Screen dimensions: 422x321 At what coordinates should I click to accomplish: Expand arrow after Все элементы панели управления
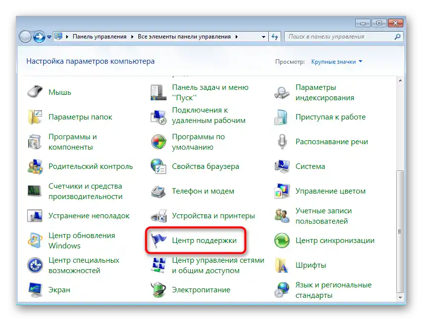(236, 37)
